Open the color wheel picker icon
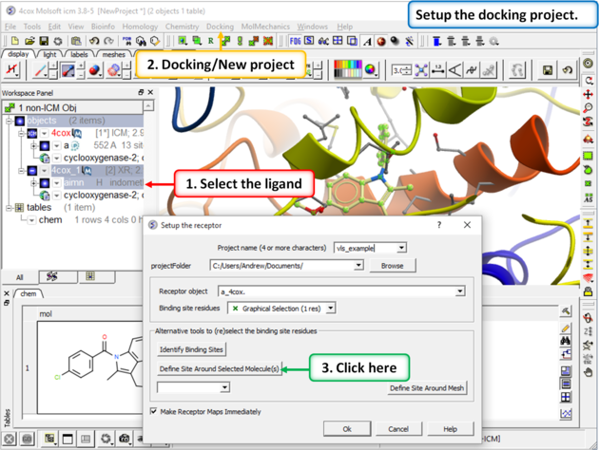 click(370, 69)
